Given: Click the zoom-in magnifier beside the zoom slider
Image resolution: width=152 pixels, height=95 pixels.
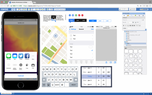Looking at the screenshot, I should [x=64, y=9].
